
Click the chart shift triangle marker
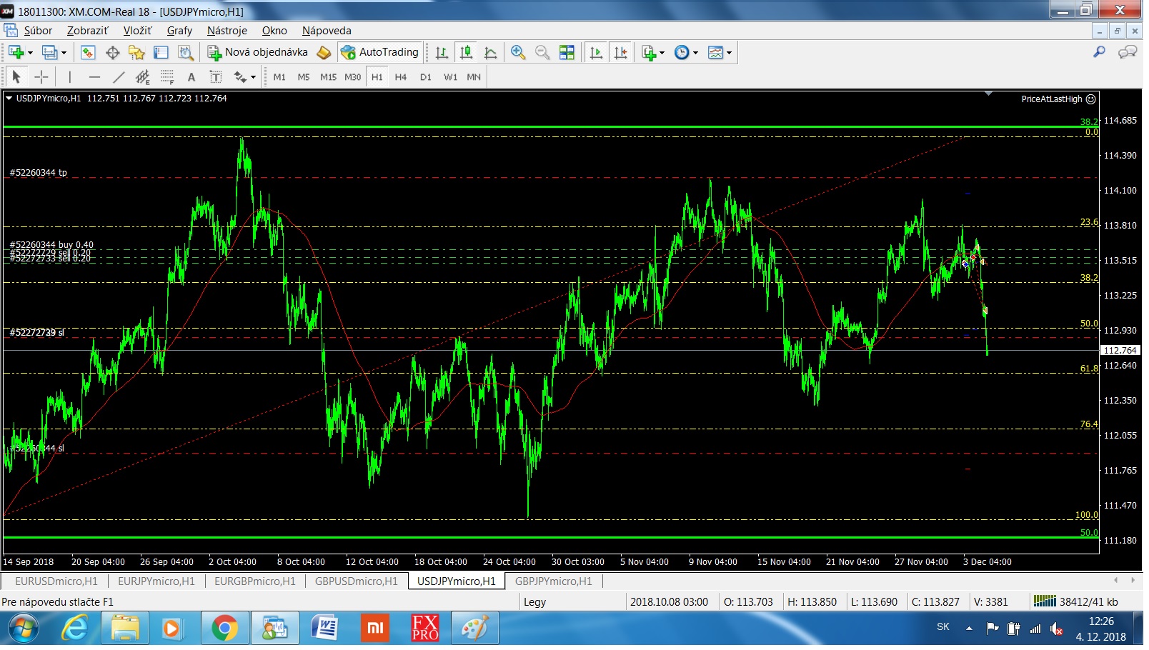[988, 94]
